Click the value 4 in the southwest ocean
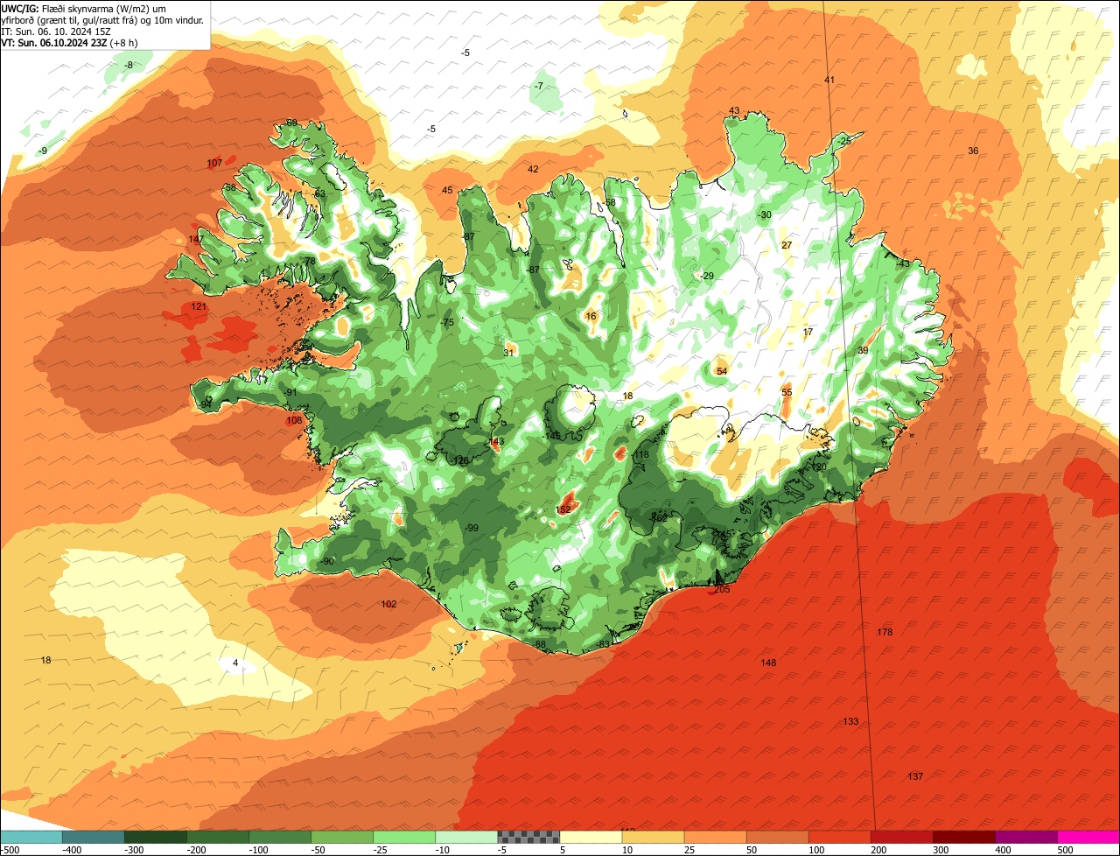This screenshot has width=1120, height=856. click(x=235, y=663)
